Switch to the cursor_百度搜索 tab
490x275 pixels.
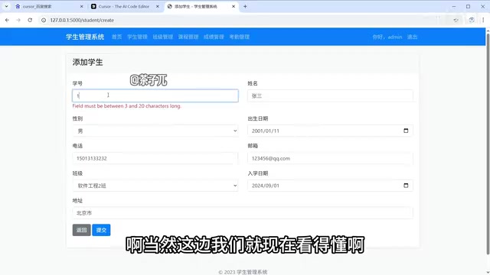(48, 6)
